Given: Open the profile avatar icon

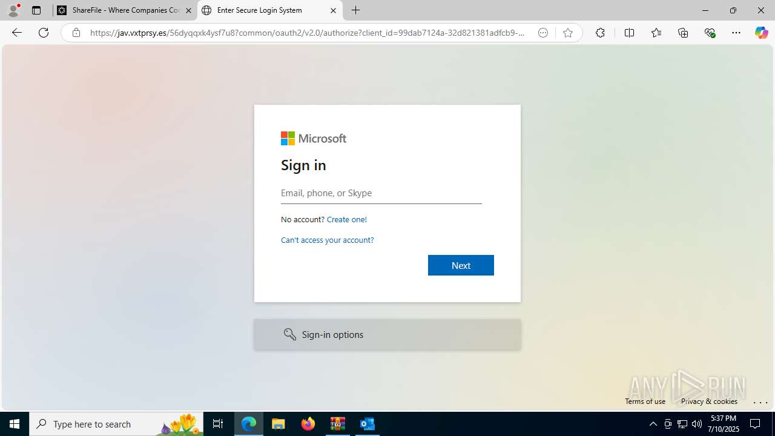Looking at the screenshot, I should [13, 10].
